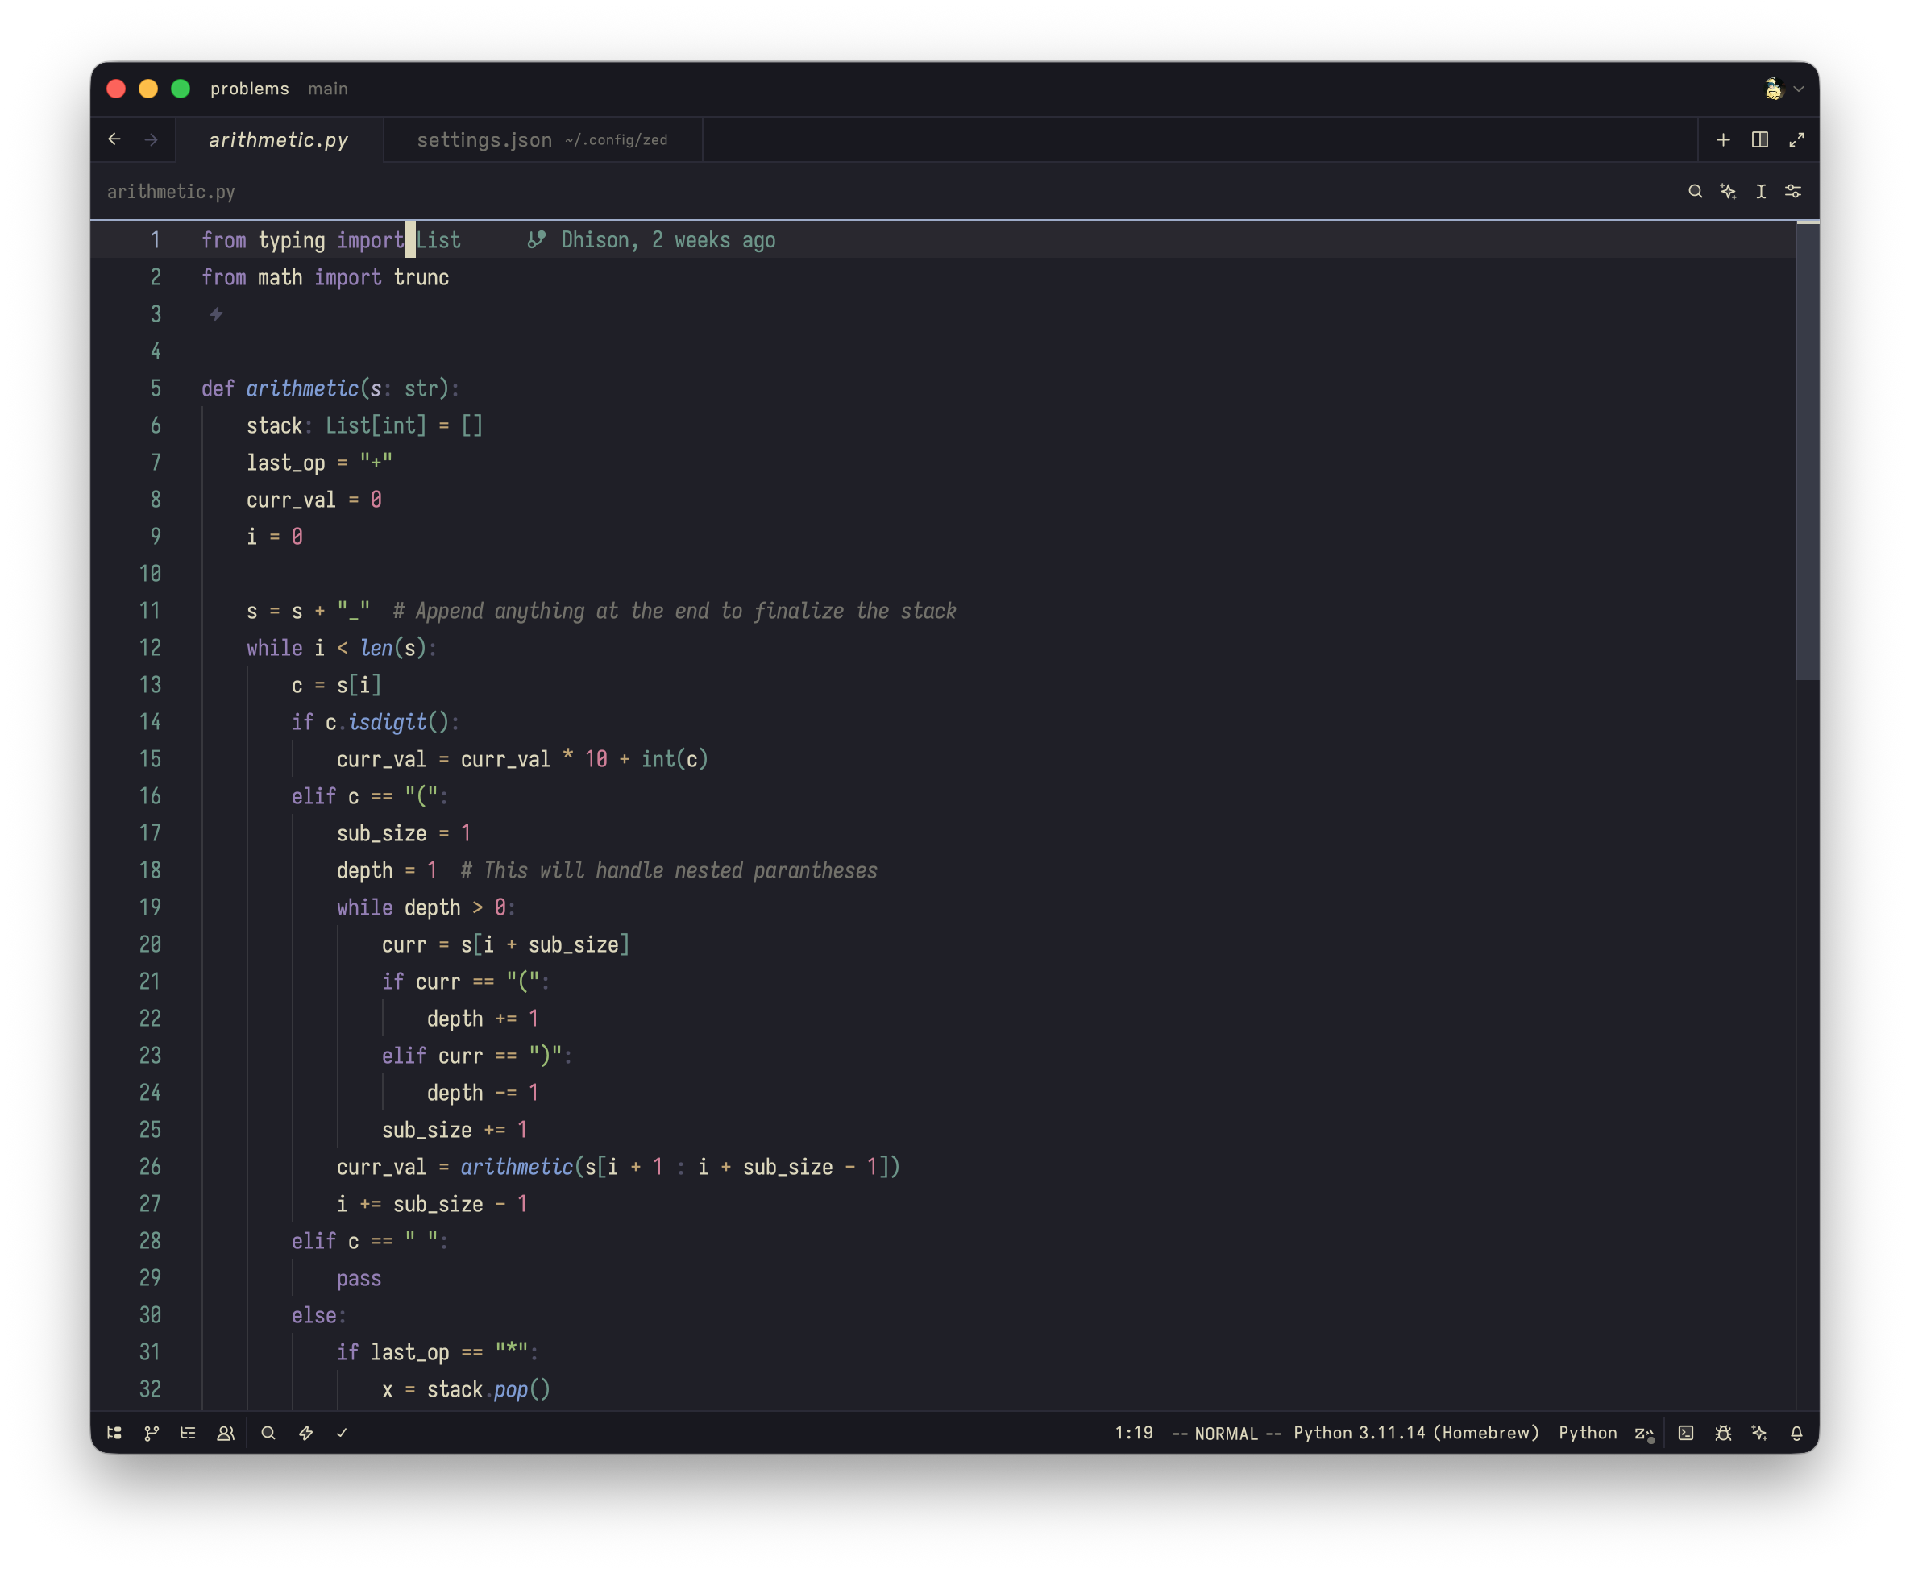The height and width of the screenshot is (1573, 1910).
Task: Toggle the outline panel icon
Action: point(188,1433)
